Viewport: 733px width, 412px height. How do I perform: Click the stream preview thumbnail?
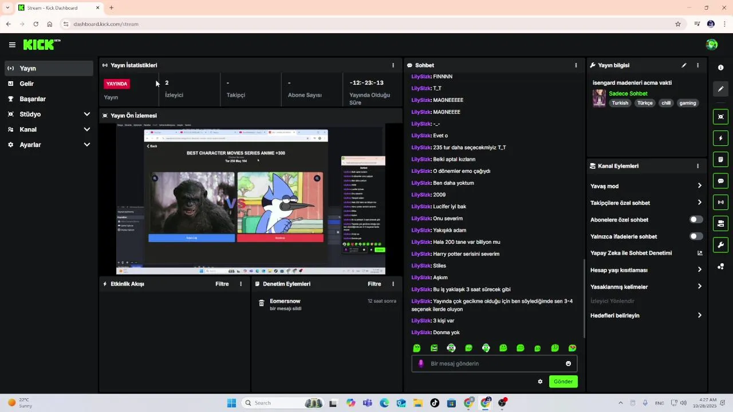(x=251, y=199)
